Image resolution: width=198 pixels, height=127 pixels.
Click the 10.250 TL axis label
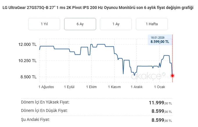click(x=27, y=61)
